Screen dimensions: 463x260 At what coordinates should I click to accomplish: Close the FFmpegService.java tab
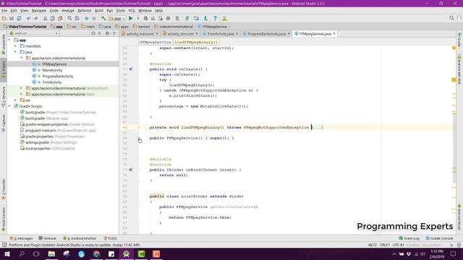[334, 34]
